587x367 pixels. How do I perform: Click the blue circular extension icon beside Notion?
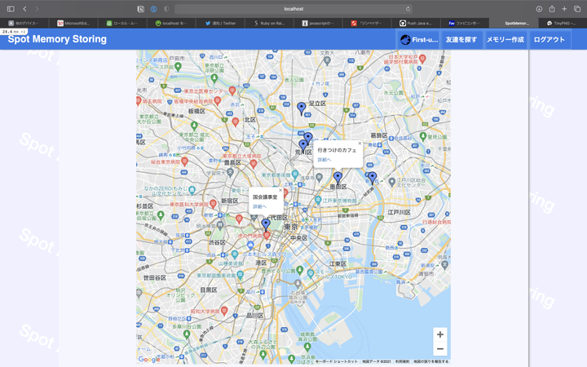(153, 9)
